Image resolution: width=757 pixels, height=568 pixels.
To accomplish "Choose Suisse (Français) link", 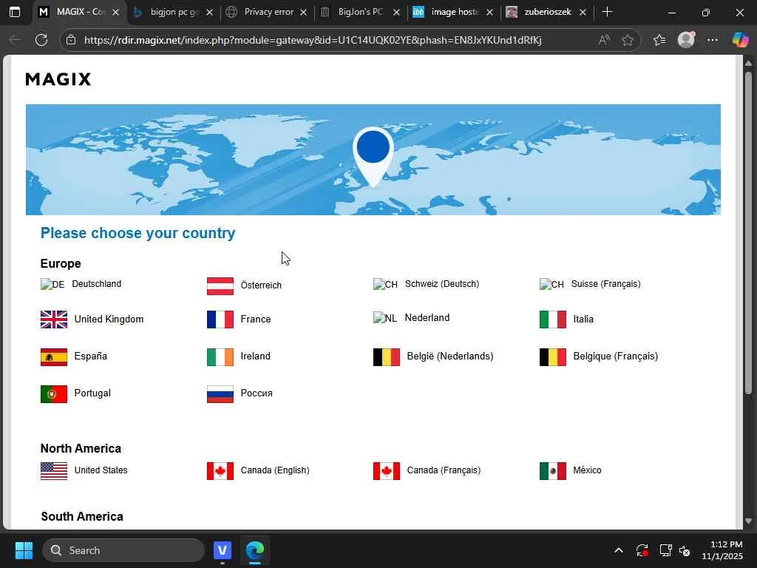I will click(606, 284).
